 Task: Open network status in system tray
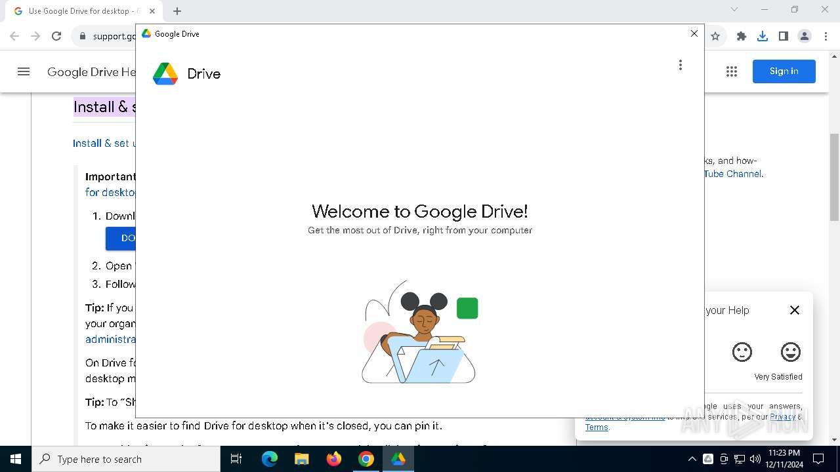[x=740, y=459]
